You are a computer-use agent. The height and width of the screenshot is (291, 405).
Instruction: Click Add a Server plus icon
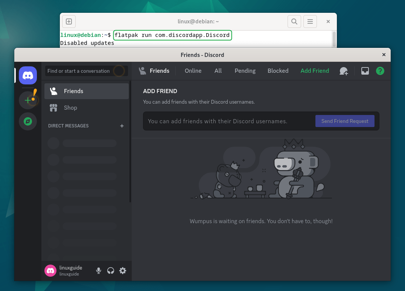click(28, 100)
